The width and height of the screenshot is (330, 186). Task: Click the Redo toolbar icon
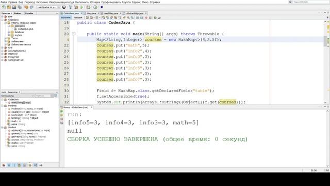[x=31, y=7]
